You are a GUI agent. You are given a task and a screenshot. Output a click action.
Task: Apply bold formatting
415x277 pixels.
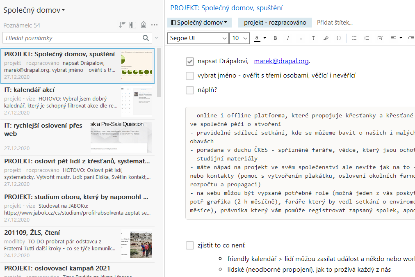(275, 38)
